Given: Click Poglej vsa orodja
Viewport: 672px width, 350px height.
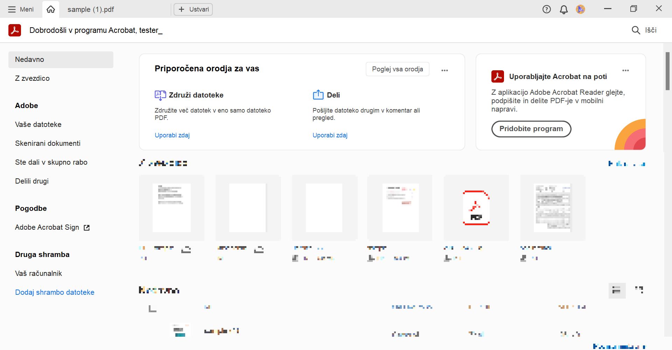Looking at the screenshot, I should 397,69.
